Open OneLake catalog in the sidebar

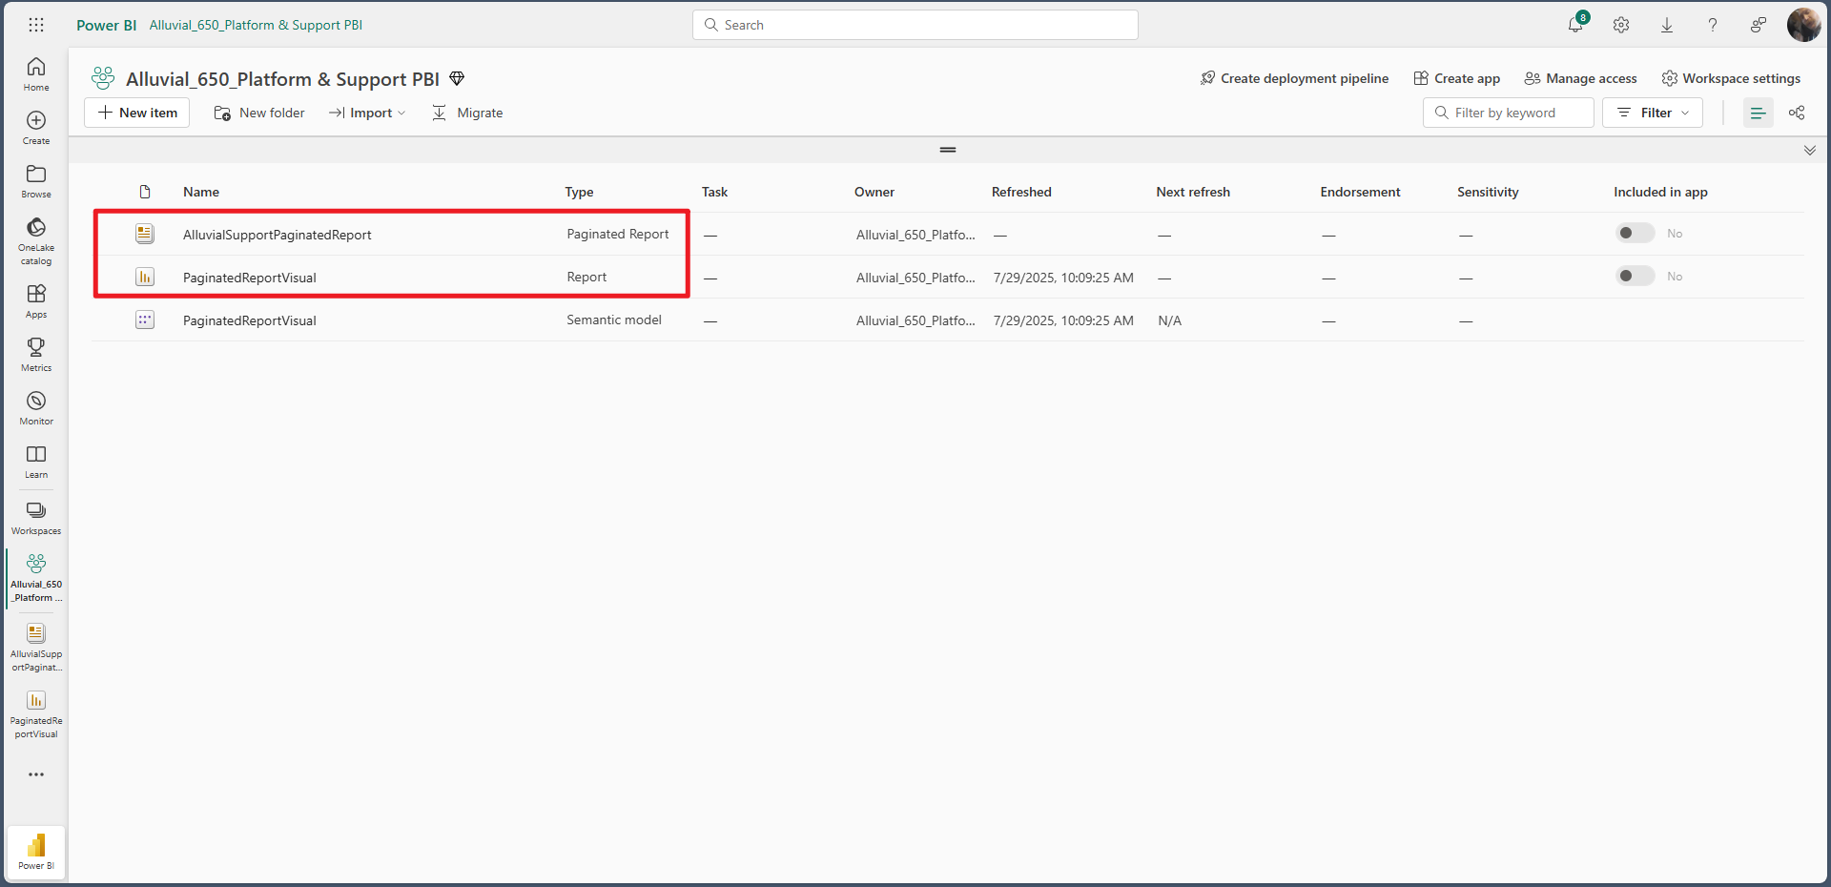point(36,240)
